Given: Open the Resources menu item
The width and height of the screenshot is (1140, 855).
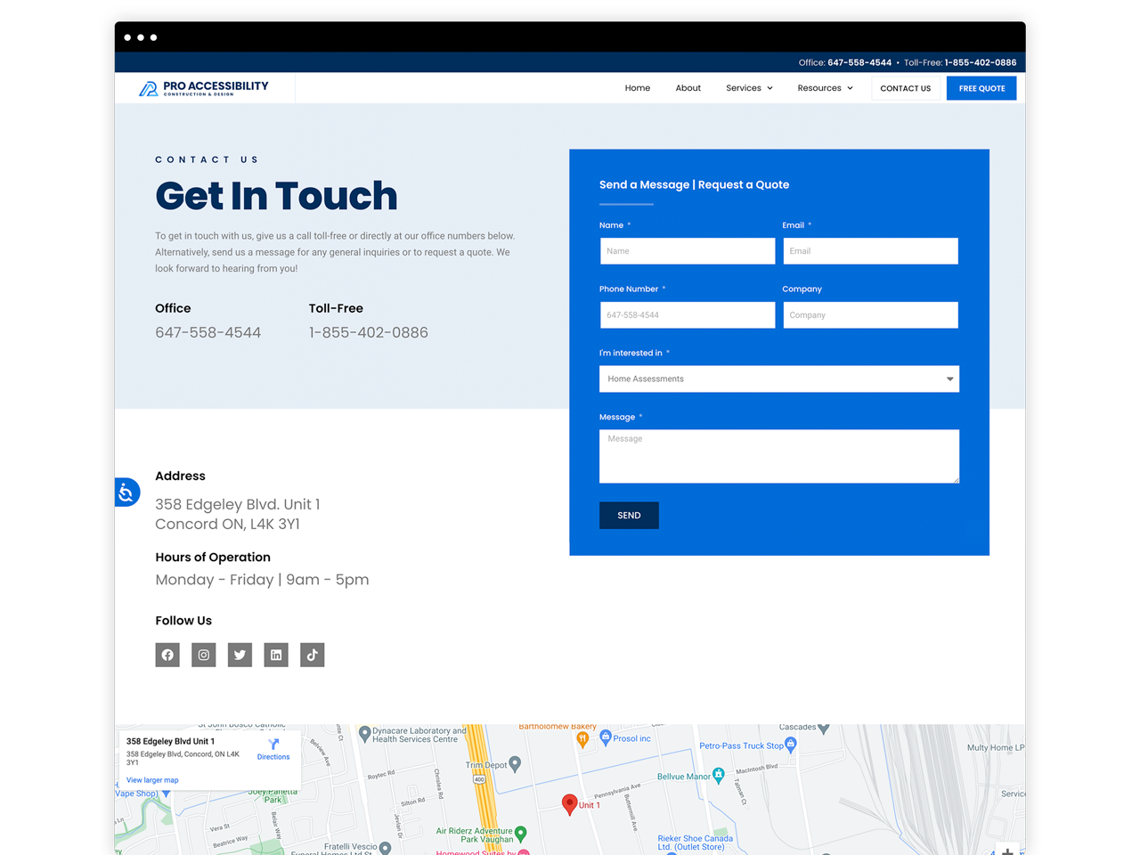Looking at the screenshot, I should (x=819, y=88).
